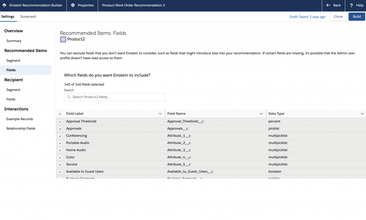Image resolution: width=366 pixels, height=220 pixels.
Task: Click the percent data type cell
Action: tap(274, 121)
